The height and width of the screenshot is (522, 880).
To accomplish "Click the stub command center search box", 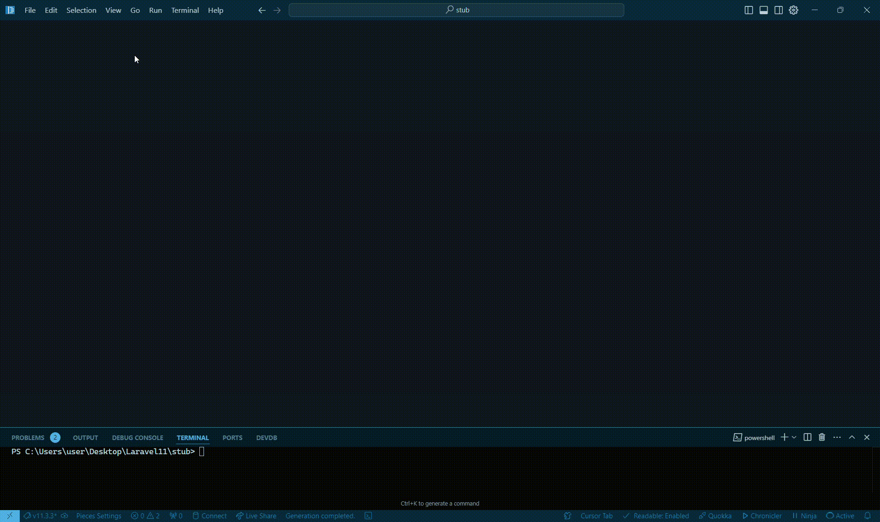I will coord(456,10).
